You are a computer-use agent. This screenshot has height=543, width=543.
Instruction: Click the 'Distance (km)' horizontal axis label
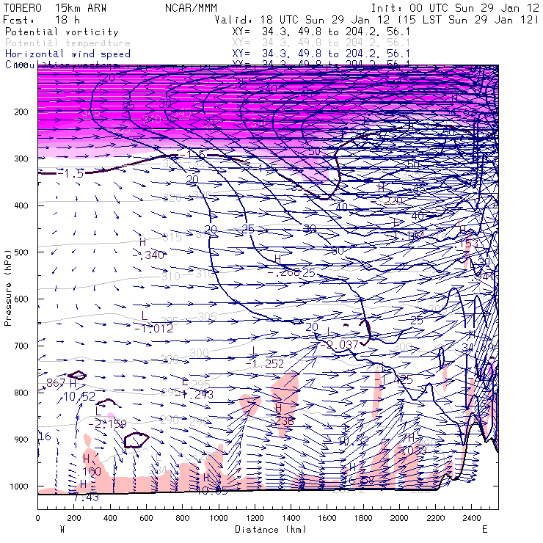[x=271, y=529]
